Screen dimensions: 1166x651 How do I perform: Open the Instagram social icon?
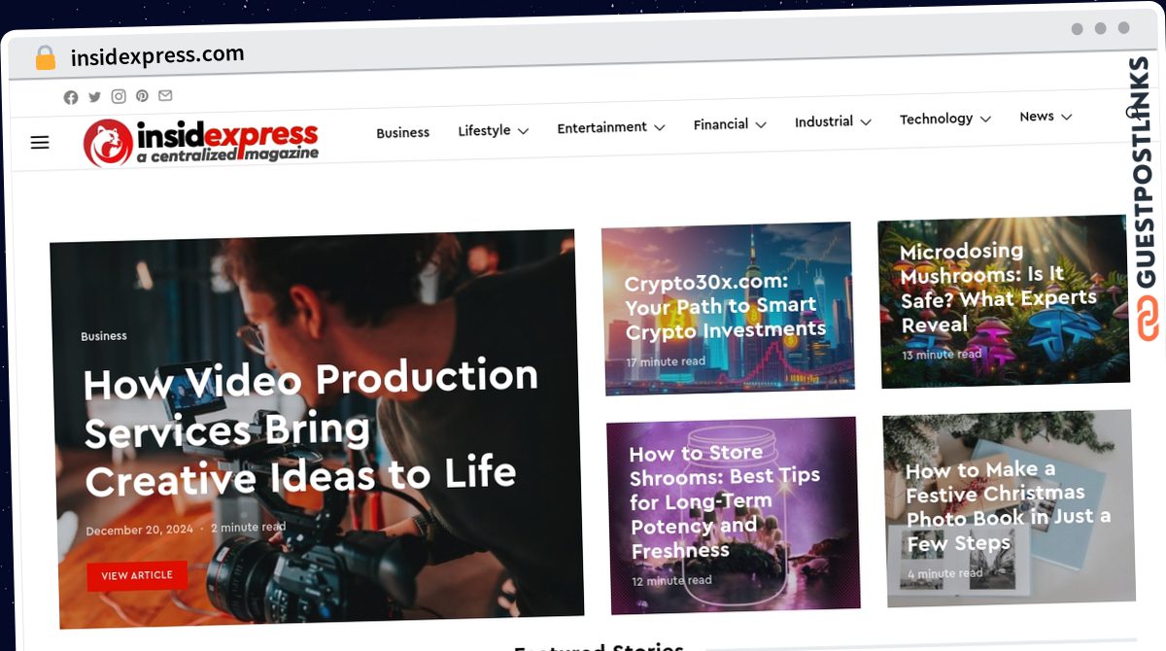click(119, 96)
